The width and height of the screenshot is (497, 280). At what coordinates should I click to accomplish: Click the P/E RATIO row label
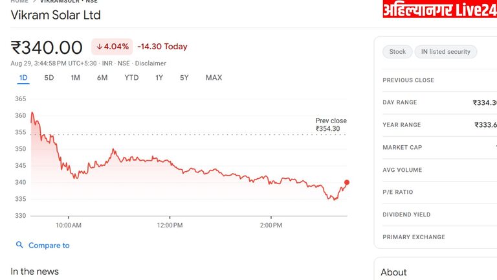point(399,192)
